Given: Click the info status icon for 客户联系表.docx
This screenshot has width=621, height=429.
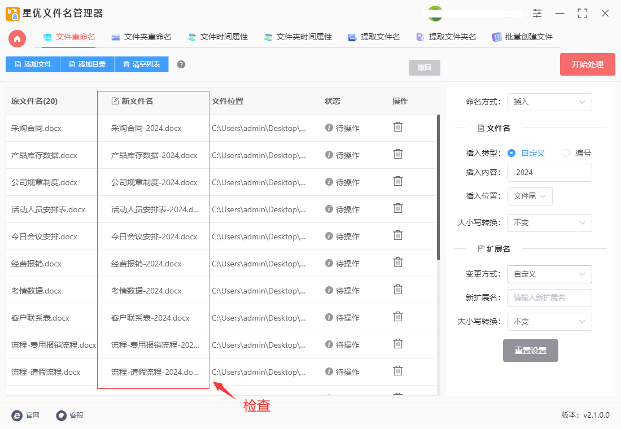Looking at the screenshot, I should point(329,317).
